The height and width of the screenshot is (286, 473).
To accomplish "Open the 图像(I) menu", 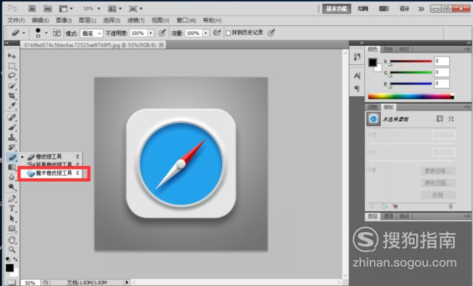I will (64, 20).
